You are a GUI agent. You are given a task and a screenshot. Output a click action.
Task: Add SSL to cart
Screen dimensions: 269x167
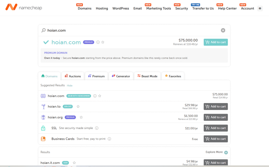pos(216,128)
